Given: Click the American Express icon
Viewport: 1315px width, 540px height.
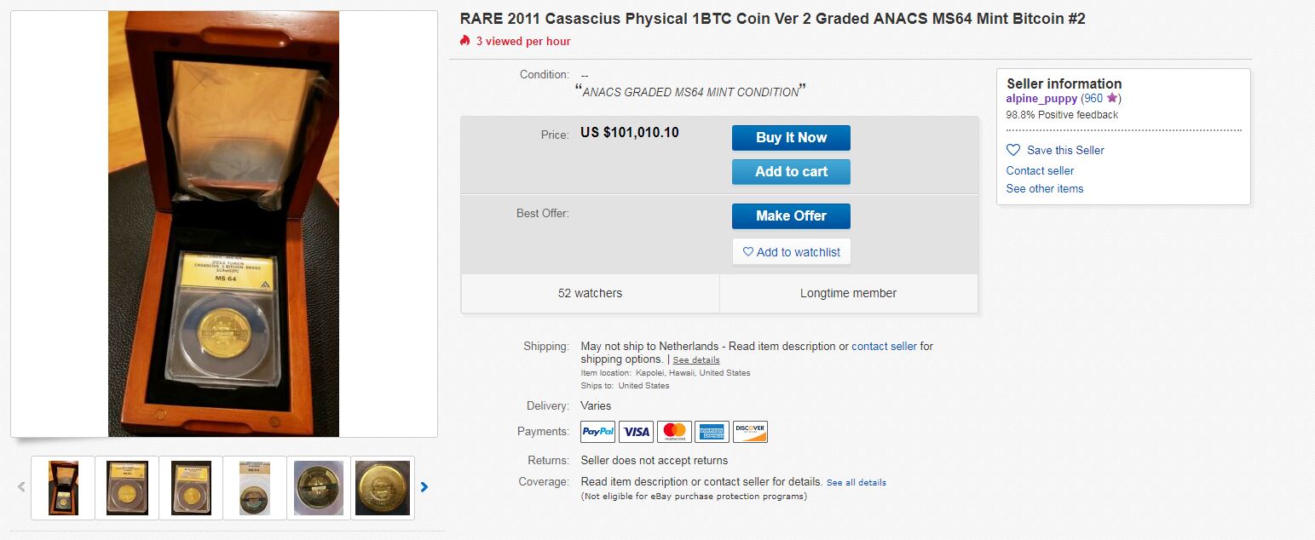Looking at the screenshot, I should pyautogui.click(x=712, y=432).
